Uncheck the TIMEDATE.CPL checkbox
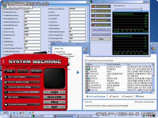The image size is (158, 118). (87, 88)
